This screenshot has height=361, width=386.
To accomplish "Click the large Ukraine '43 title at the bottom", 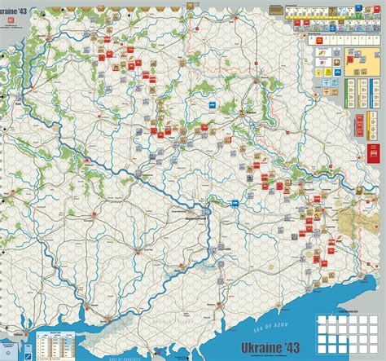I will pos(270,348).
